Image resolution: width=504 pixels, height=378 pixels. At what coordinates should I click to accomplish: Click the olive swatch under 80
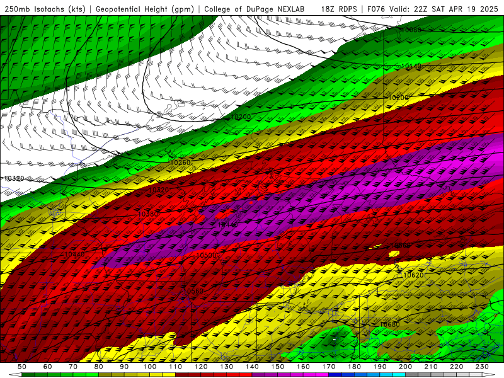click(x=105, y=375)
